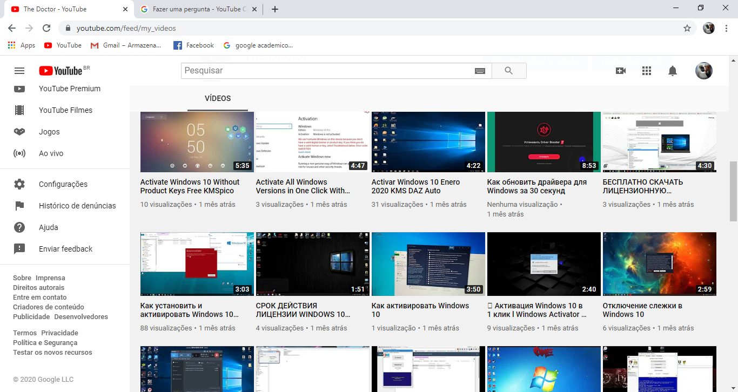Open Configurações in sidebar
The height and width of the screenshot is (392, 738).
click(x=65, y=184)
